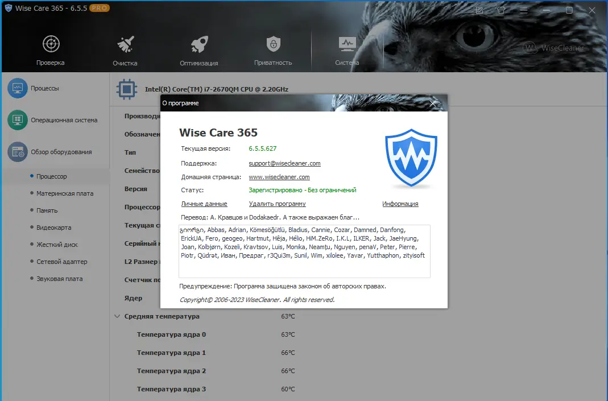The width and height of the screenshot is (608, 401).
Task: Click the feedback pencil icon in titlebar
Action: (478, 10)
